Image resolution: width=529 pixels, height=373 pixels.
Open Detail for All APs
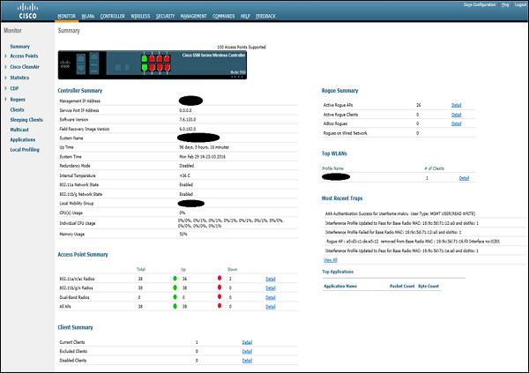tap(271, 307)
